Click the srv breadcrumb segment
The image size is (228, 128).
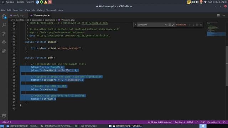coord(12,20)
